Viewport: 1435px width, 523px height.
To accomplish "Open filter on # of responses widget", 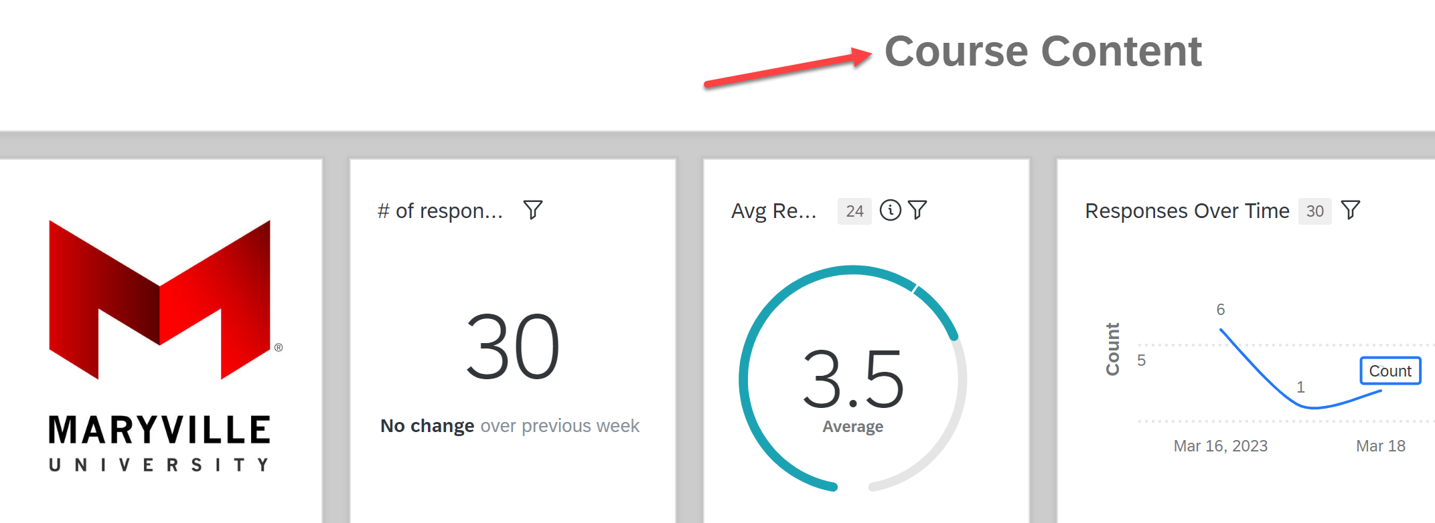I will point(533,210).
